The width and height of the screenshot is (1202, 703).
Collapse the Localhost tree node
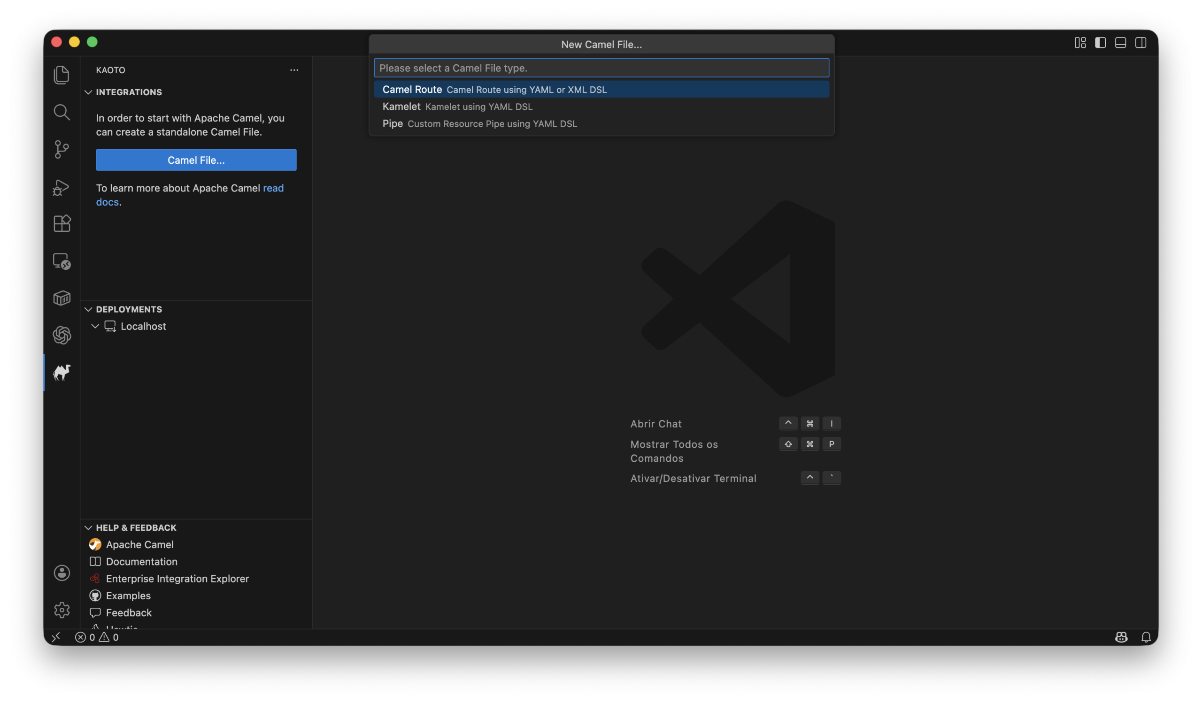(95, 326)
